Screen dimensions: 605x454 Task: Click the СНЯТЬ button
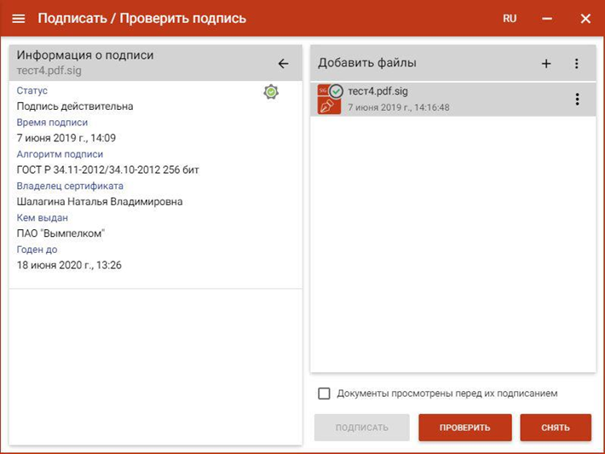556,428
